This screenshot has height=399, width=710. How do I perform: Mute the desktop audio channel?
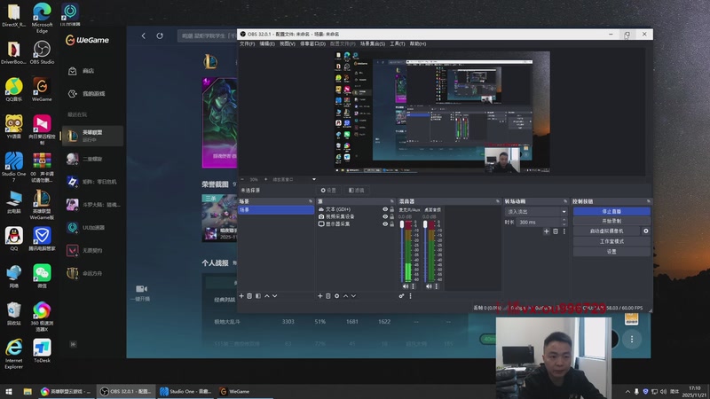coord(429,286)
